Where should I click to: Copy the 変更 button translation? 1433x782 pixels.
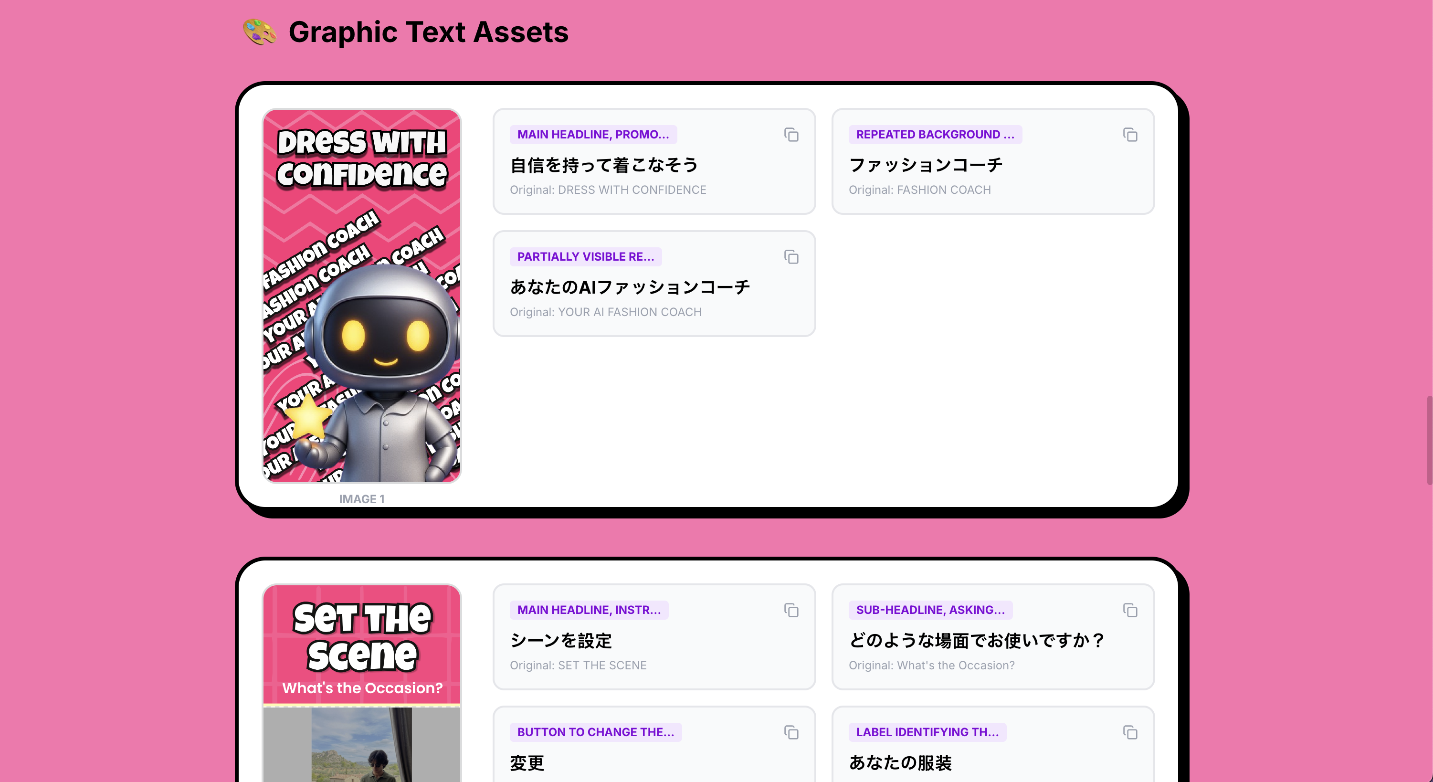(791, 732)
